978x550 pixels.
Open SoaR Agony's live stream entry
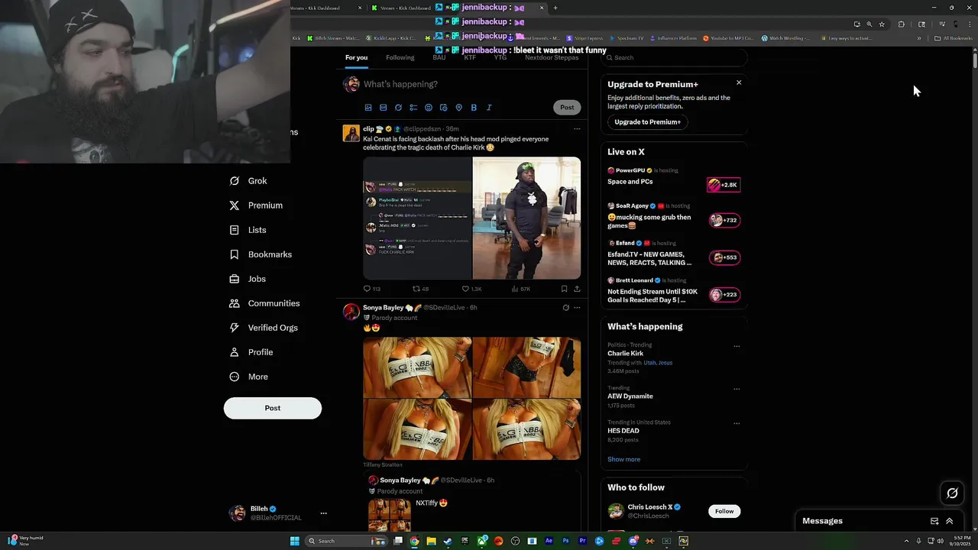tap(674, 217)
